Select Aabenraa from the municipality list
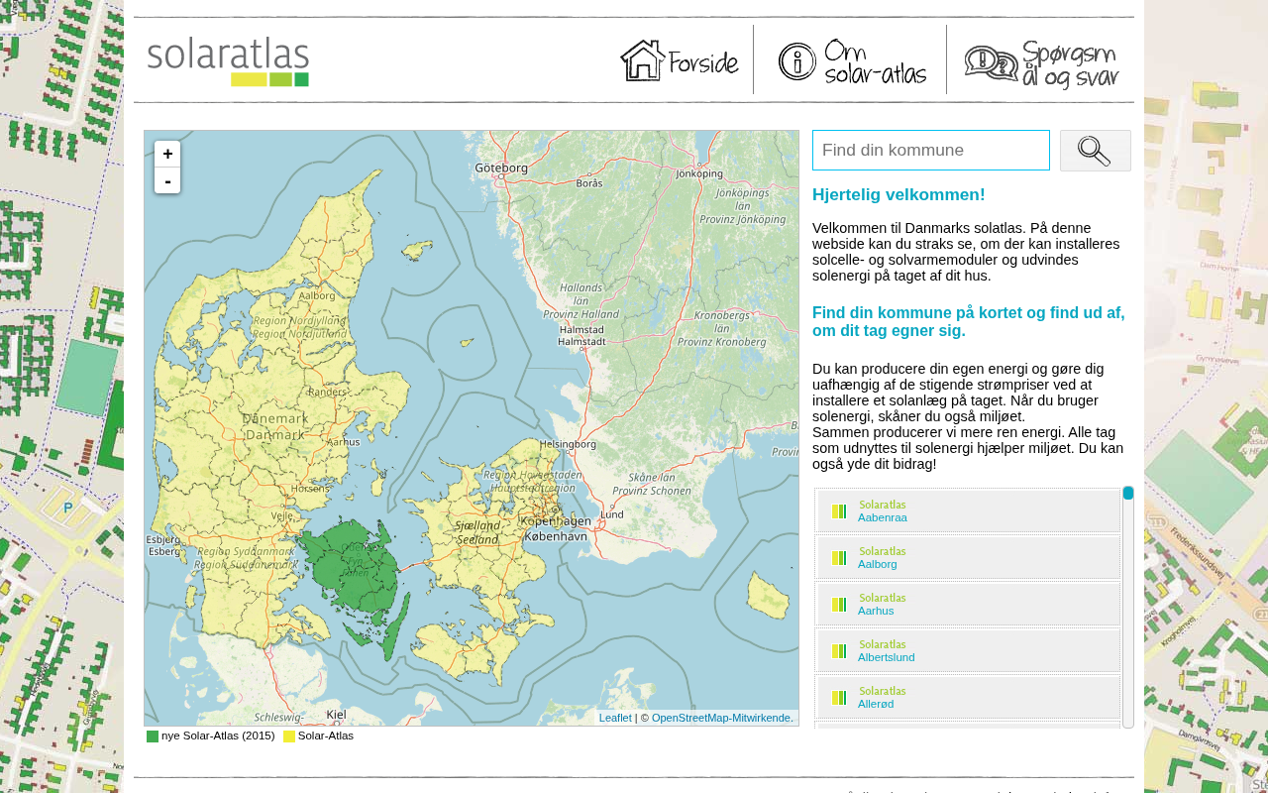This screenshot has height=793, width=1268. pos(882,517)
